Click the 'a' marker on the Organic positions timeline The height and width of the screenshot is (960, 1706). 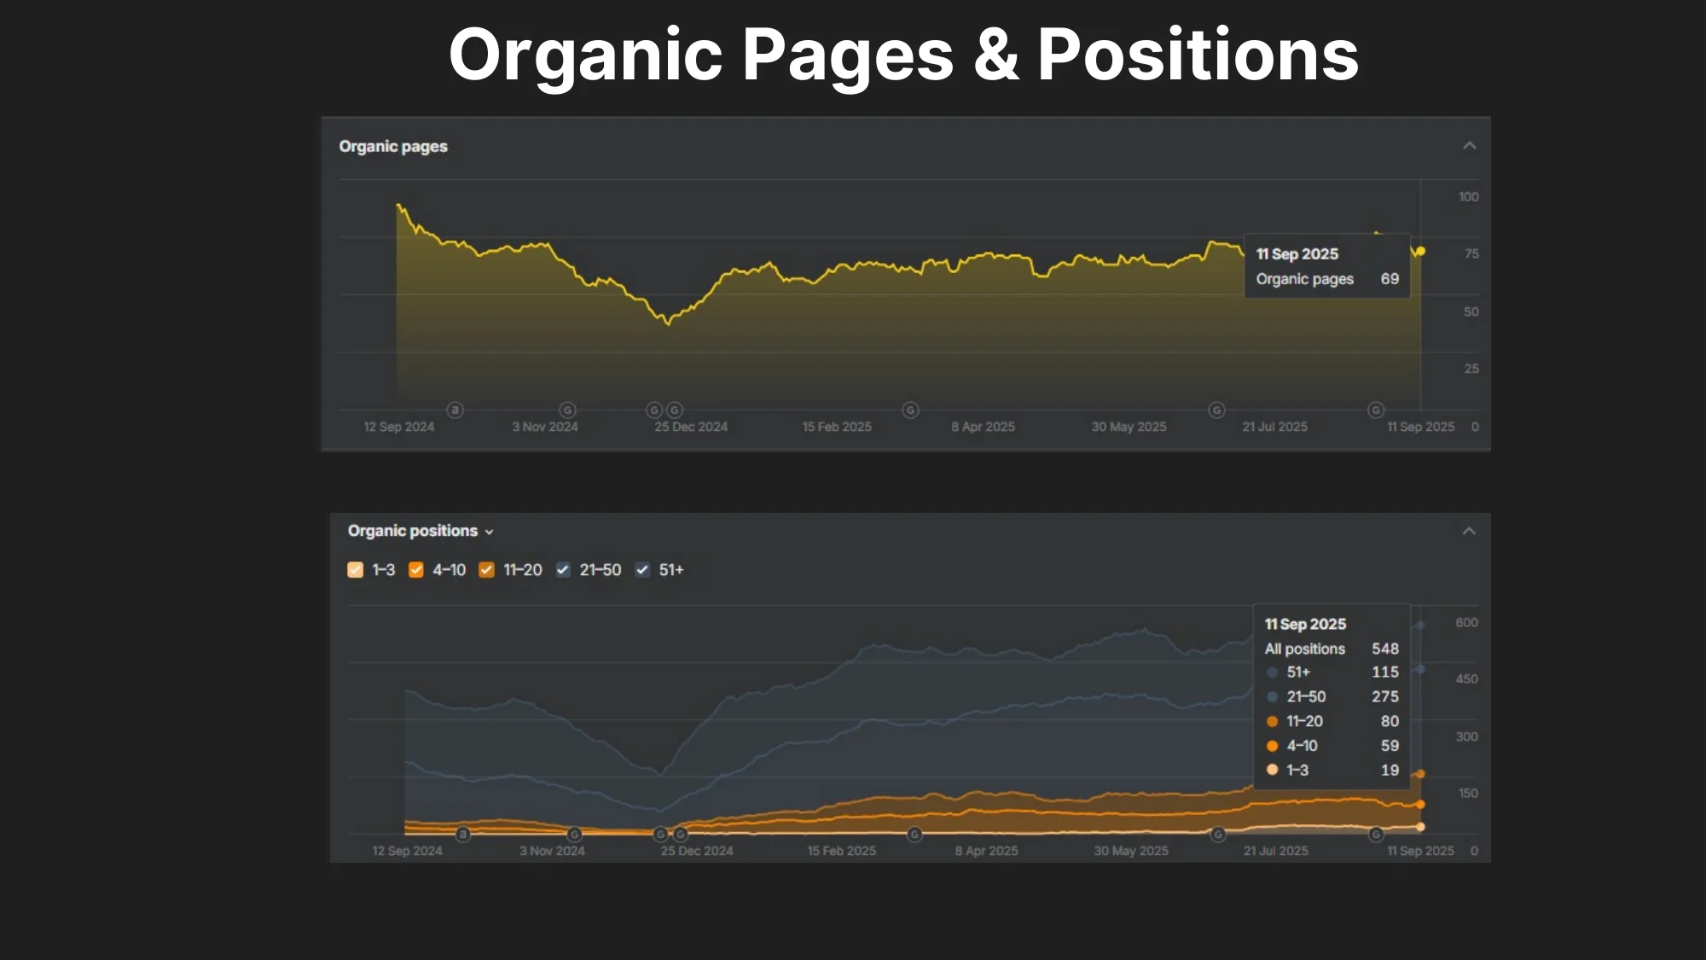pos(462,834)
